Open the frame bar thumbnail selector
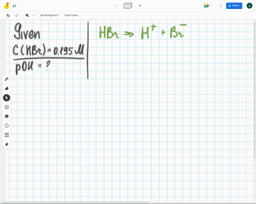The width and height of the screenshot is (256, 204). click(128, 6)
